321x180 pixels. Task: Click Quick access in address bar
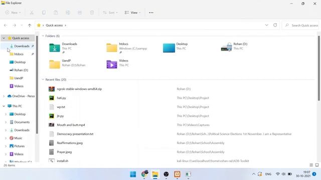pyautogui.click(x=54, y=25)
